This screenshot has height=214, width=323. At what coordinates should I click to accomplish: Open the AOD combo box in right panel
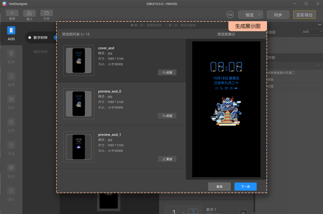tap(312, 32)
